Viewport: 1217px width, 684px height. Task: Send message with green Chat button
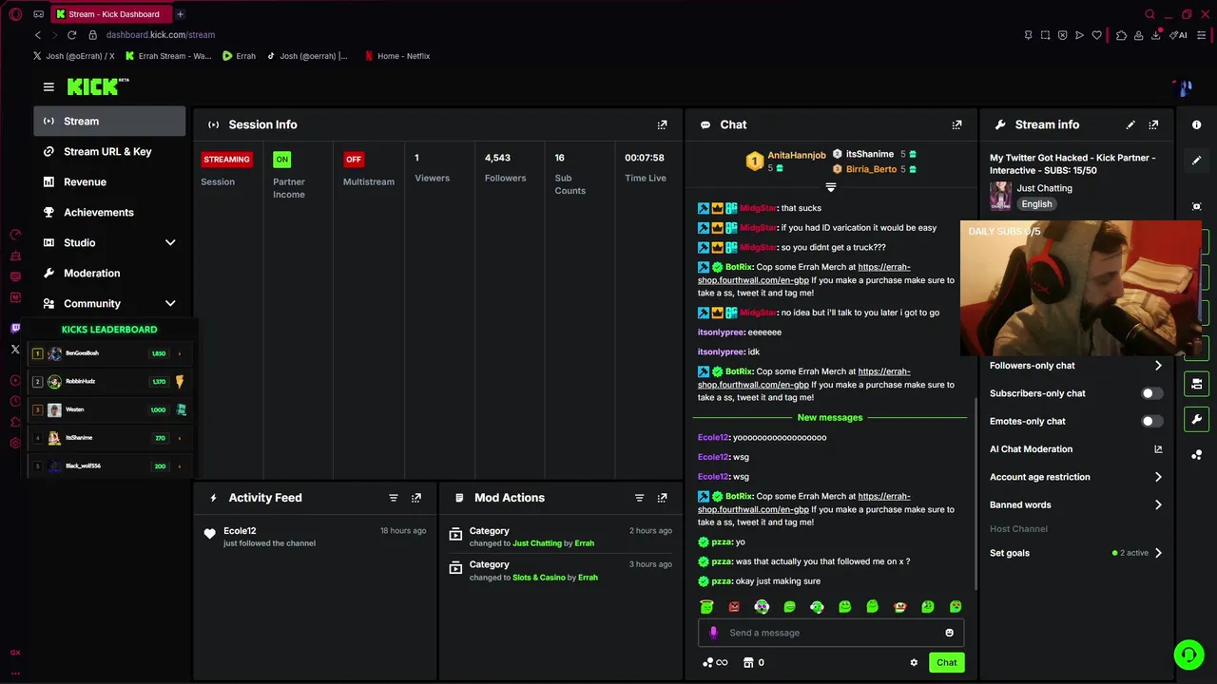946,662
